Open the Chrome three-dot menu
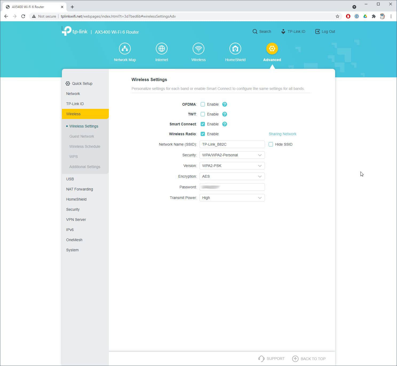This screenshot has width=397, height=366. pos(391,16)
